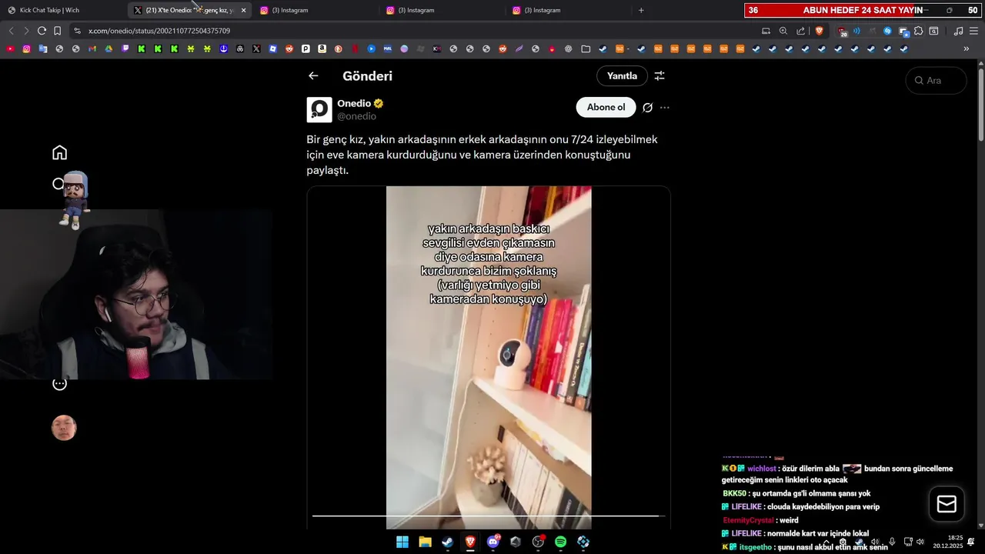985x554 pixels.
Task: Click the wichlost username in chat
Action: click(762, 469)
